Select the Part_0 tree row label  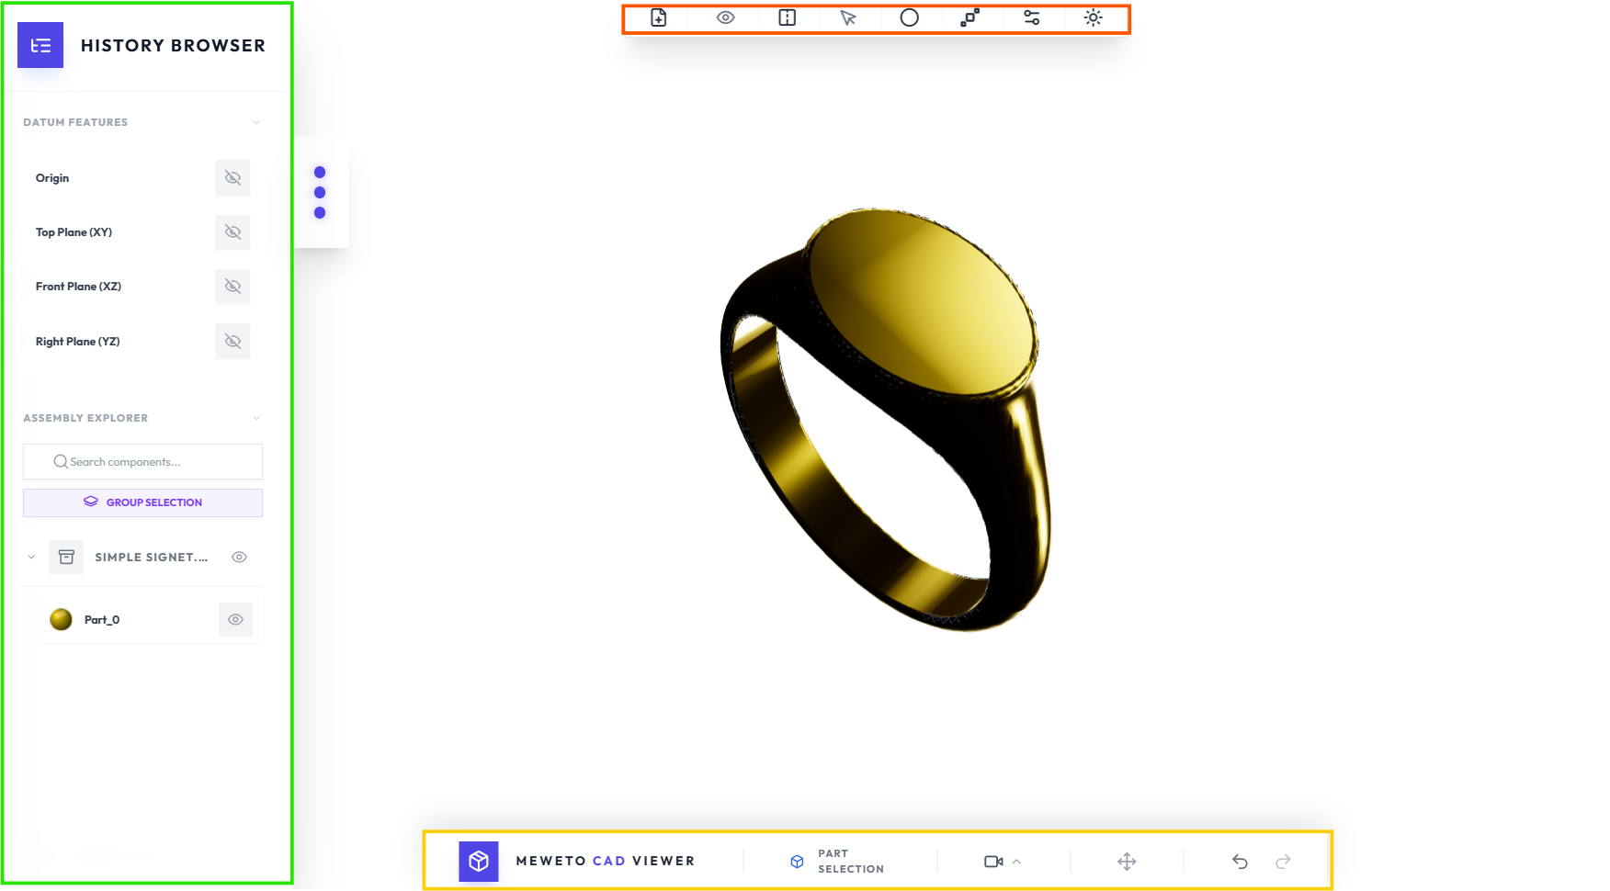(102, 620)
